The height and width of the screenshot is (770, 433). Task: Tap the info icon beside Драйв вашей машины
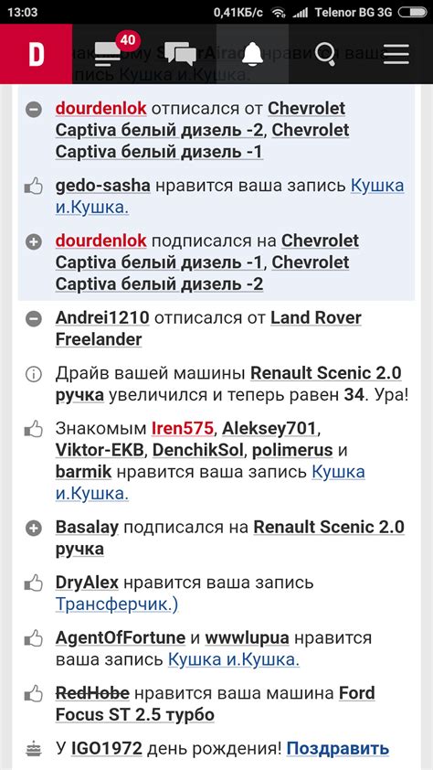[34, 375]
